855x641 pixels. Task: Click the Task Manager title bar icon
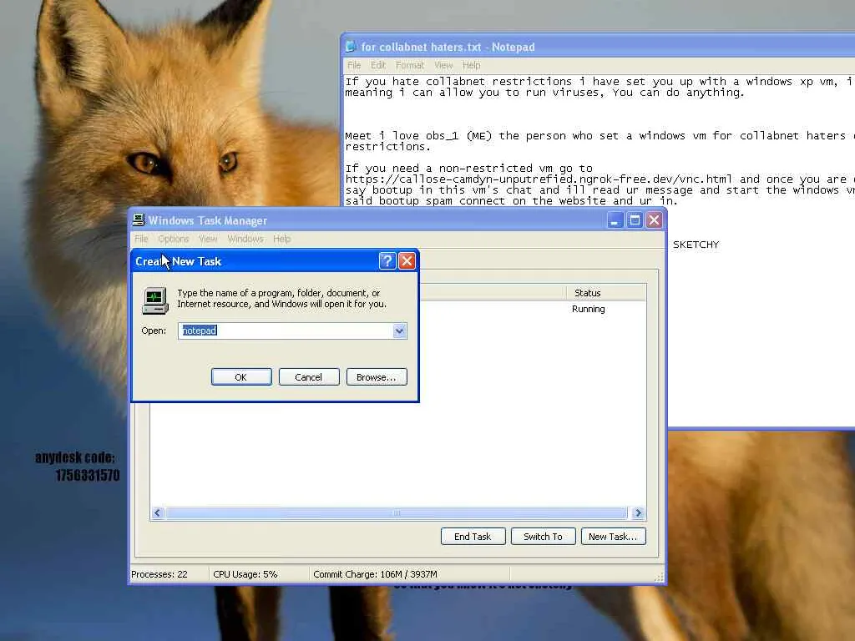[139, 220]
